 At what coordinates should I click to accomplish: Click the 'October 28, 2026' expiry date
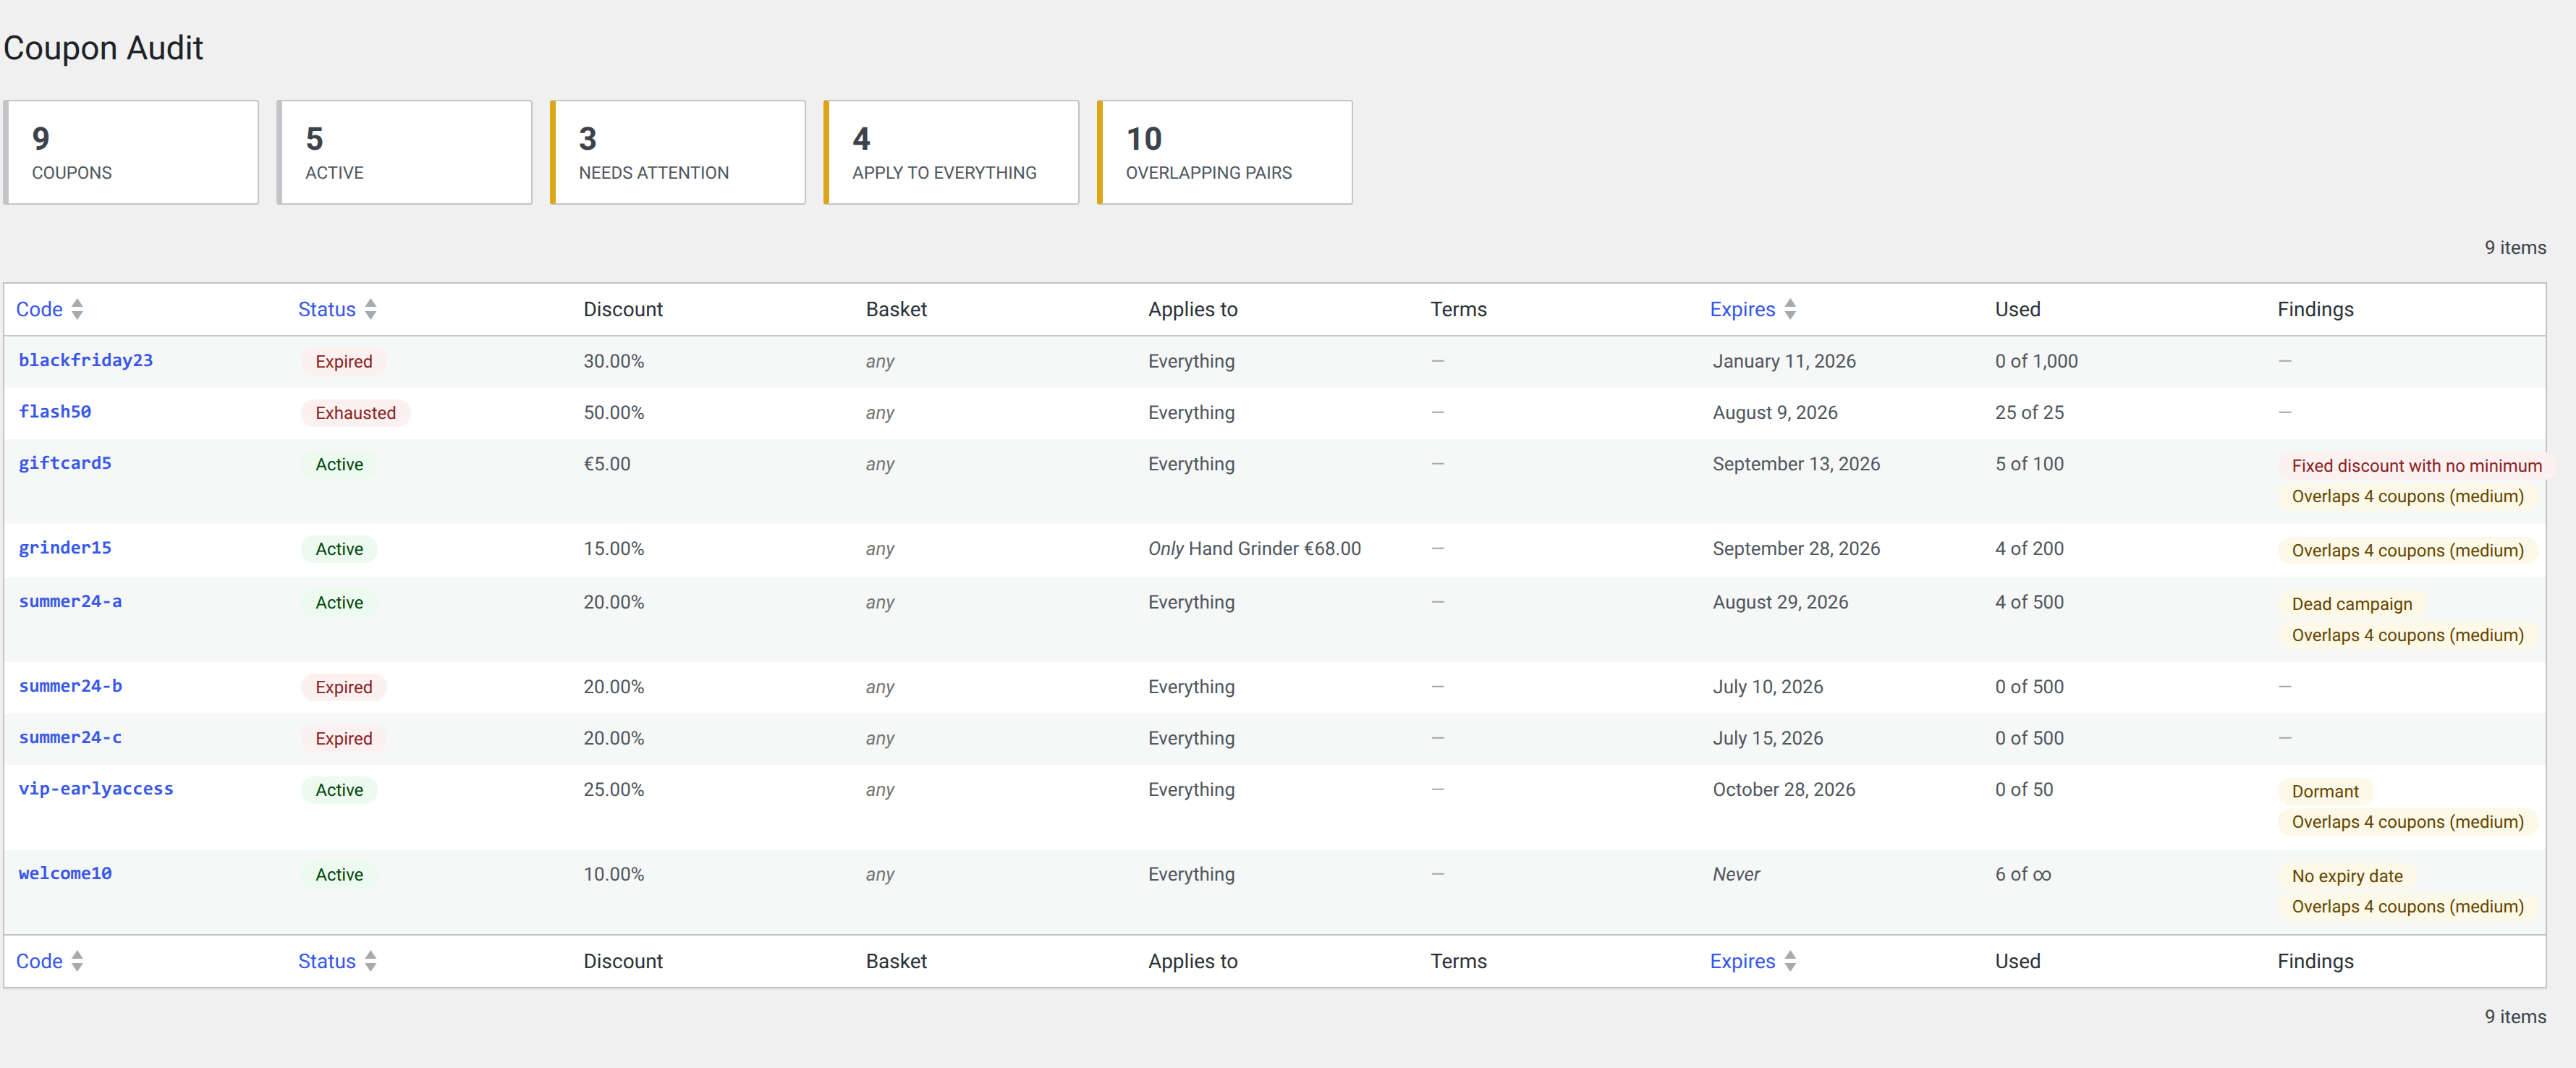point(1784,790)
